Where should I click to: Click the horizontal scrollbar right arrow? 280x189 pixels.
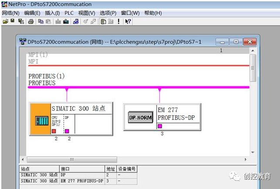246,159
